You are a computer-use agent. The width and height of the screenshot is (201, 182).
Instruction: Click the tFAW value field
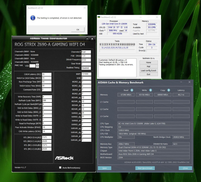pyautogui.click(x=47, y=127)
